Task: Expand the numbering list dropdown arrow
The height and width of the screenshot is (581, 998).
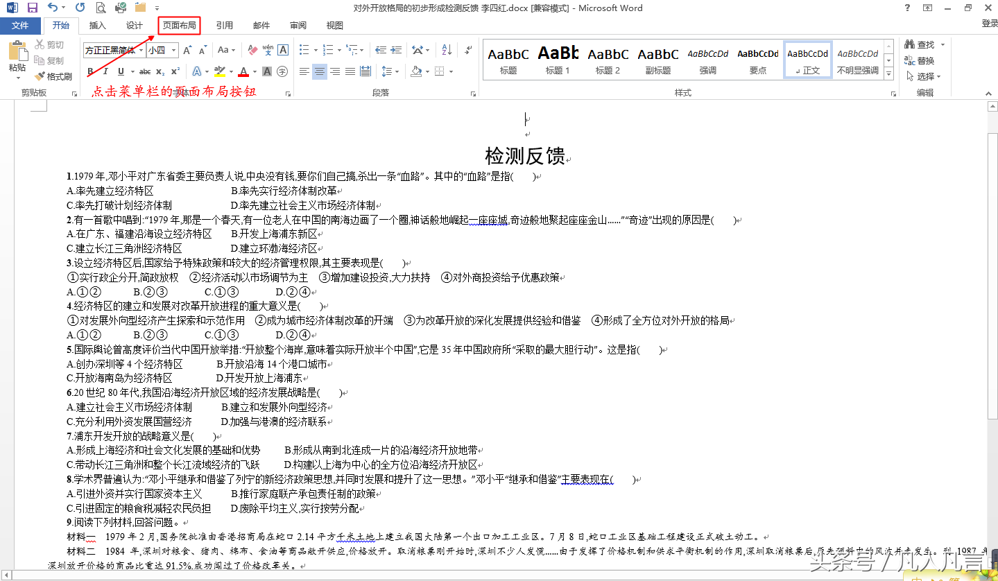Action: point(338,51)
